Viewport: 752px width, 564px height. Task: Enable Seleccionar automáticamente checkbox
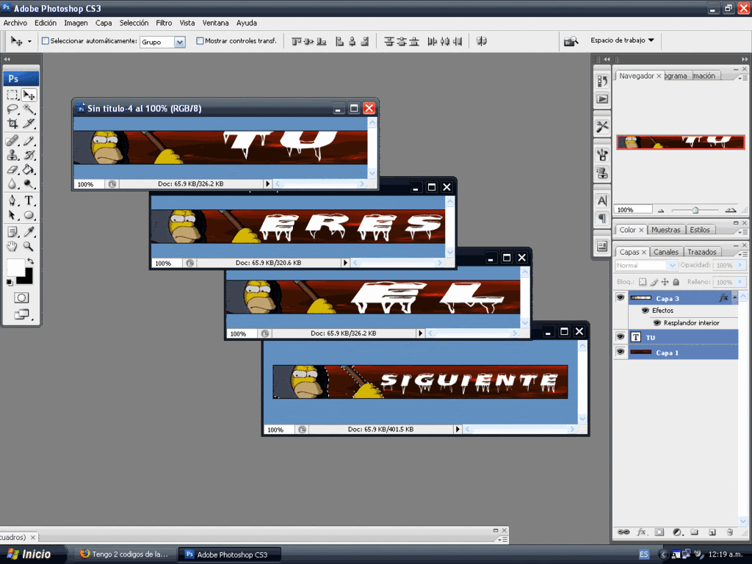coord(46,41)
